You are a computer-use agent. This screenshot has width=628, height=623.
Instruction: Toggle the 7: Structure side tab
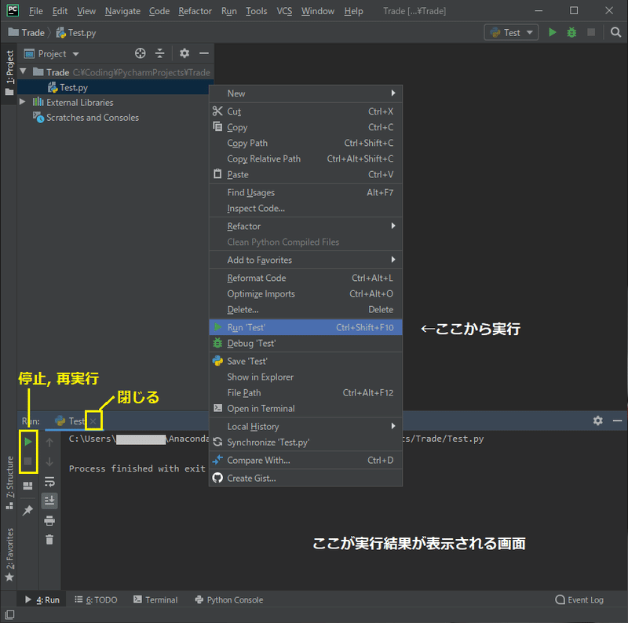coord(9,483)
